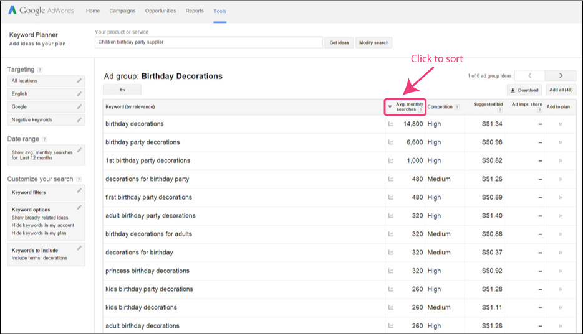The width and height of the screenshot is (583, 334).
Task: View trend chart for adult birthday party decorations
Action: pyautogui.click(x=391, y=216)
